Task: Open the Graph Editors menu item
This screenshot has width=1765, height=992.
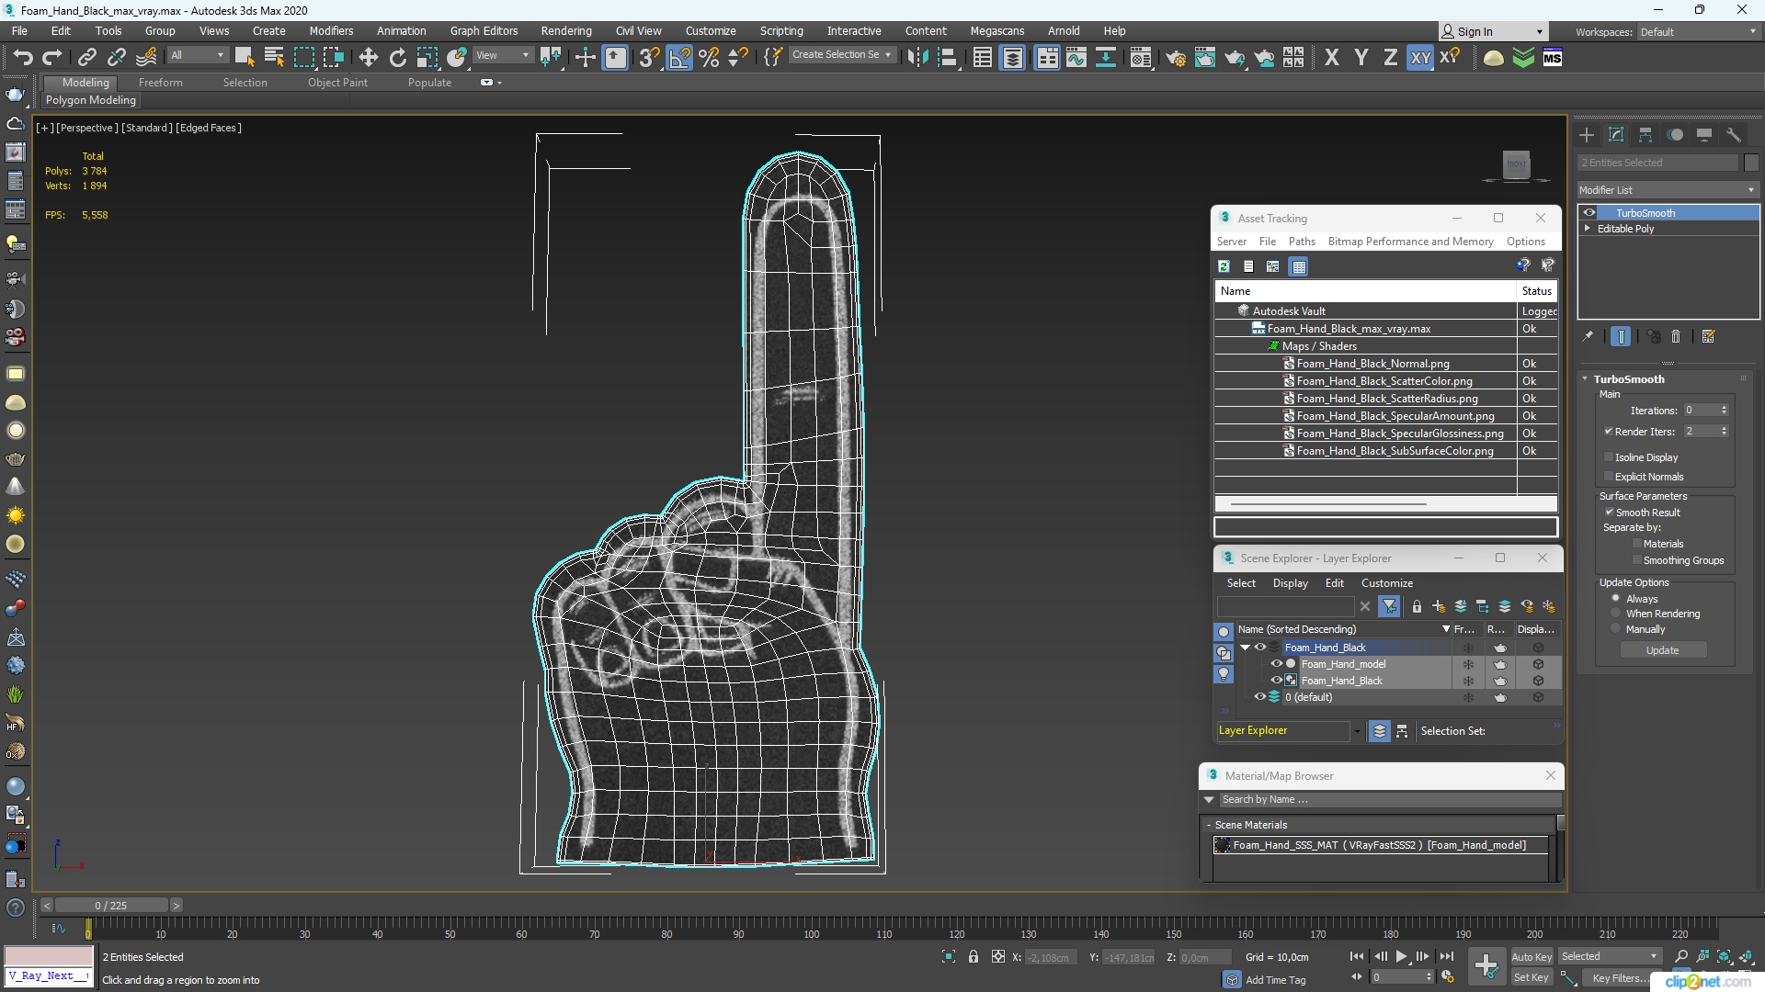Action: 484,30
